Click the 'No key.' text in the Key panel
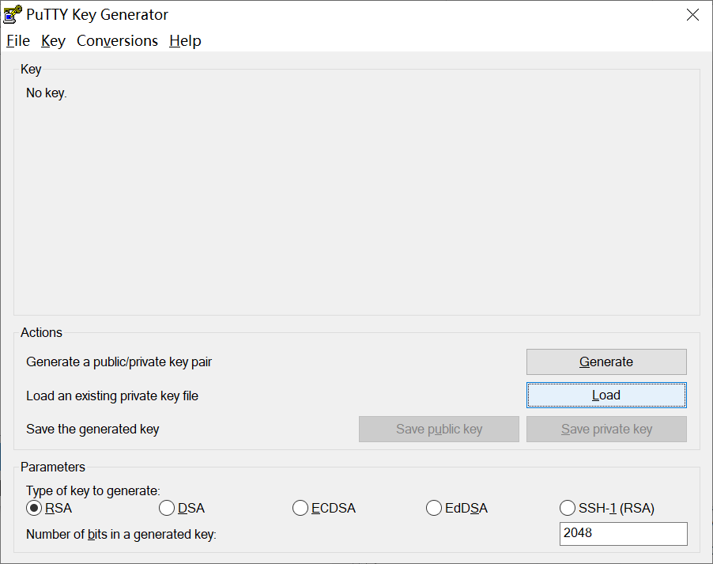713x564 pixels. click(47, 93)
